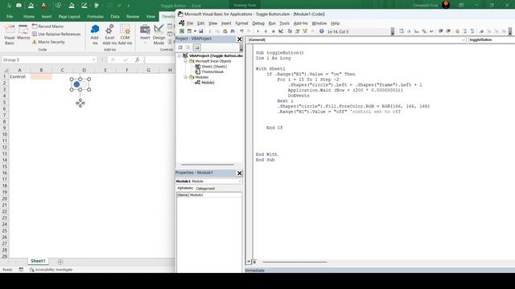The width and height of the screenshot is (515, 289).
Task: Click the horizontal scrollbar under code window
Action: [x=295, y=262]
